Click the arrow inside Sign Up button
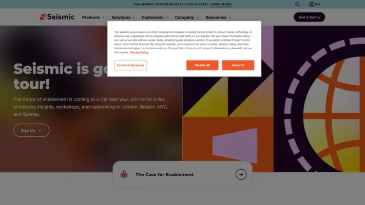The width and height of the screenshot is (365, 205). 40,130
